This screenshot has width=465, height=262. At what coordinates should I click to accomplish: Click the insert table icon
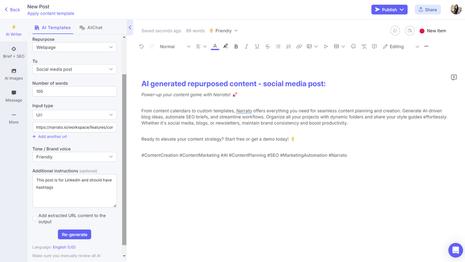click(x=336, y=46)
